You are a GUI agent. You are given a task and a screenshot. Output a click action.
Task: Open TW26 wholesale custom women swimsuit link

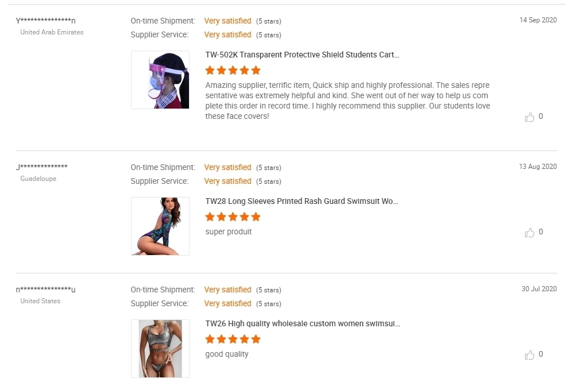303,324
